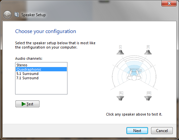Click empty area of Audio channels list

41,87
